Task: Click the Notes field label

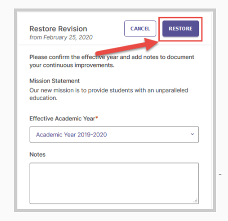Action: [x=38, y=154]
